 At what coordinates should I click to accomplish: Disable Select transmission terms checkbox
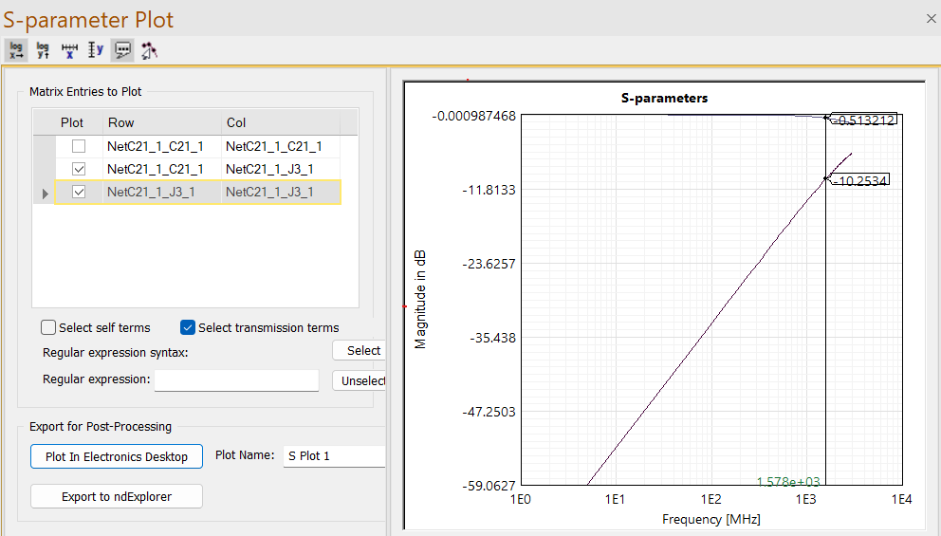coord(187,327)
